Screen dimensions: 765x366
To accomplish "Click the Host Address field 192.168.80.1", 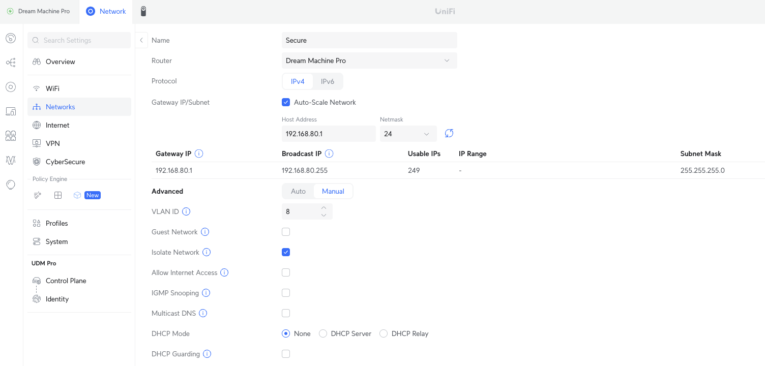I will tap(329, 134).
